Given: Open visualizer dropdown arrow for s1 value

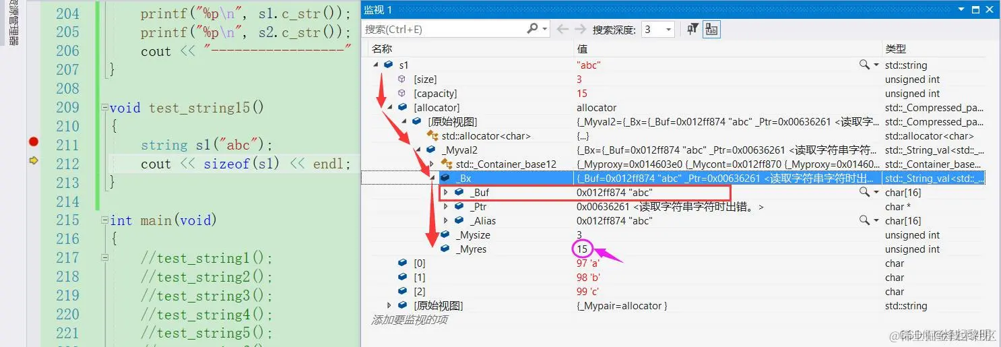Looking at the screenshot, I should tap(876, 65).
